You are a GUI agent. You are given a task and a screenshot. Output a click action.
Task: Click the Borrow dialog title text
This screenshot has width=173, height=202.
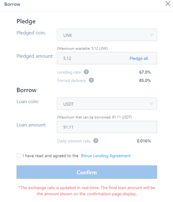[x=12, y=4]
